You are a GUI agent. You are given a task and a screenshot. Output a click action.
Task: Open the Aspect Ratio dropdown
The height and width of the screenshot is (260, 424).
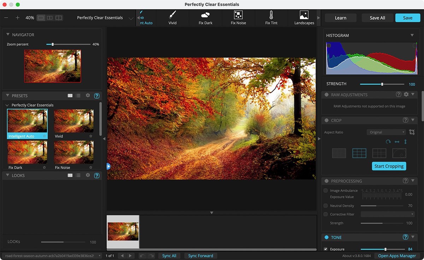(386, 132)
